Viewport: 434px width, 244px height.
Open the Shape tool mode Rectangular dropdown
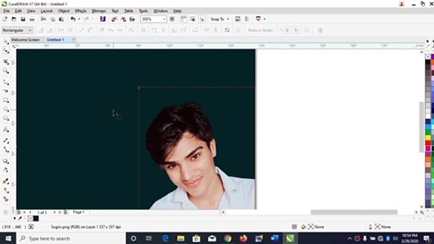(x=17, y=30)
